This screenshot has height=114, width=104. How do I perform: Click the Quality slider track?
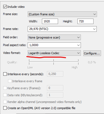click(54, 62)
